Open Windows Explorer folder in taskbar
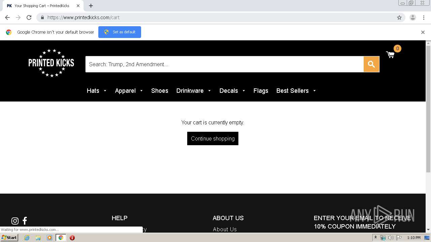 pos(38,238)
